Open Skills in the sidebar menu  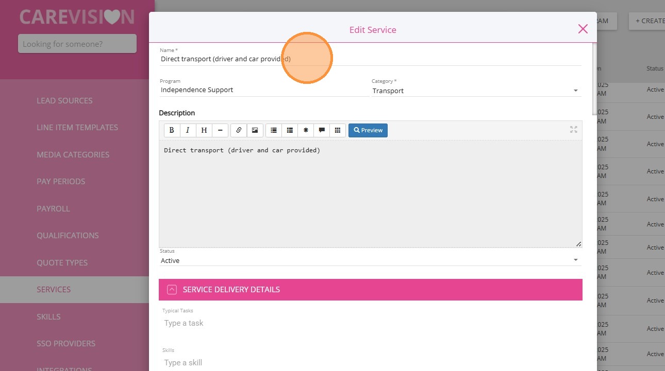[48, 316]
